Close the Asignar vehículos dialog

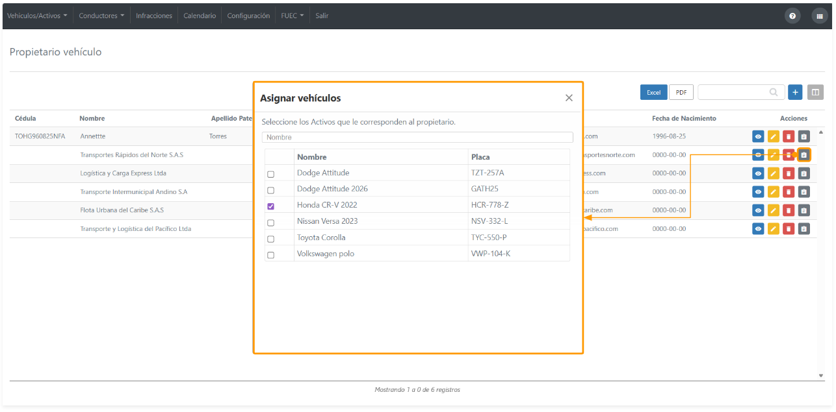click(569, 98)
